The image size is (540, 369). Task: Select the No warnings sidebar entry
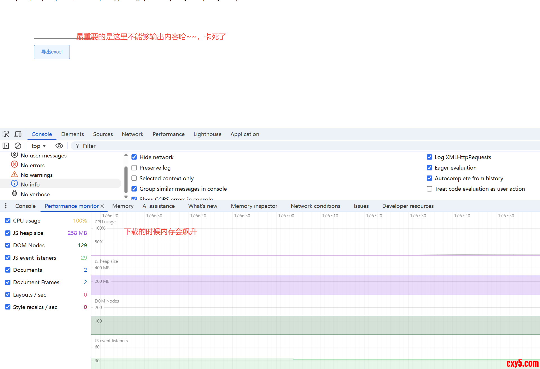(37, 175)
